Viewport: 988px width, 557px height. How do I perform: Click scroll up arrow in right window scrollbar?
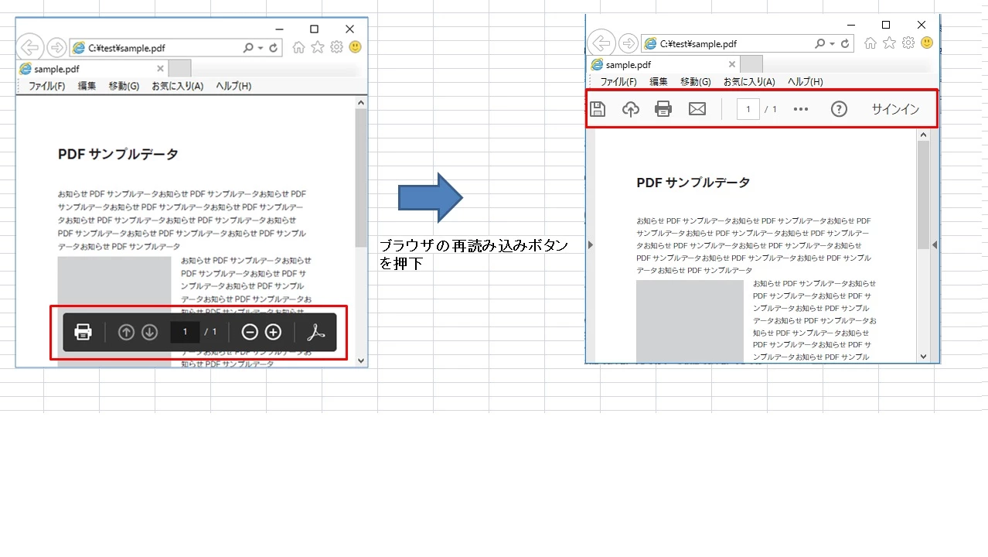coord(923,135)
